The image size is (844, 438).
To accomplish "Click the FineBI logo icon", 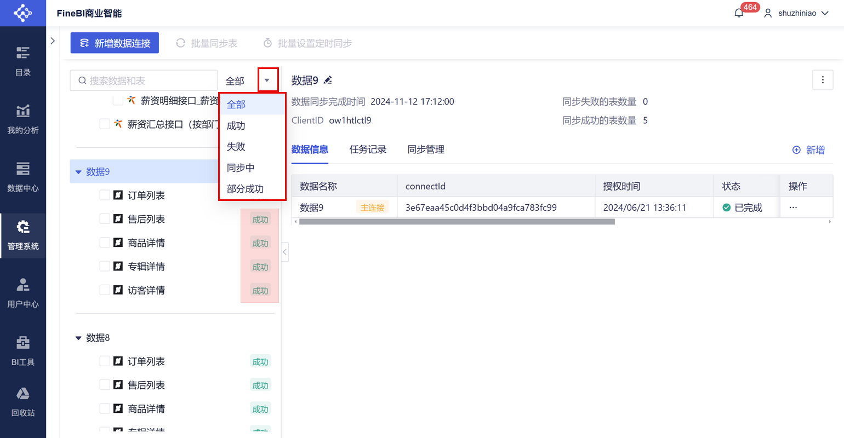I will coord(23,13).
